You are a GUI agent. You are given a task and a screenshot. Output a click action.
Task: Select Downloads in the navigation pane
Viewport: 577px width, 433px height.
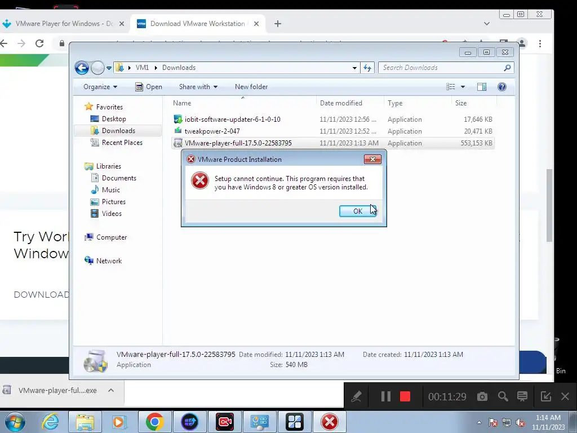[118, 131]
